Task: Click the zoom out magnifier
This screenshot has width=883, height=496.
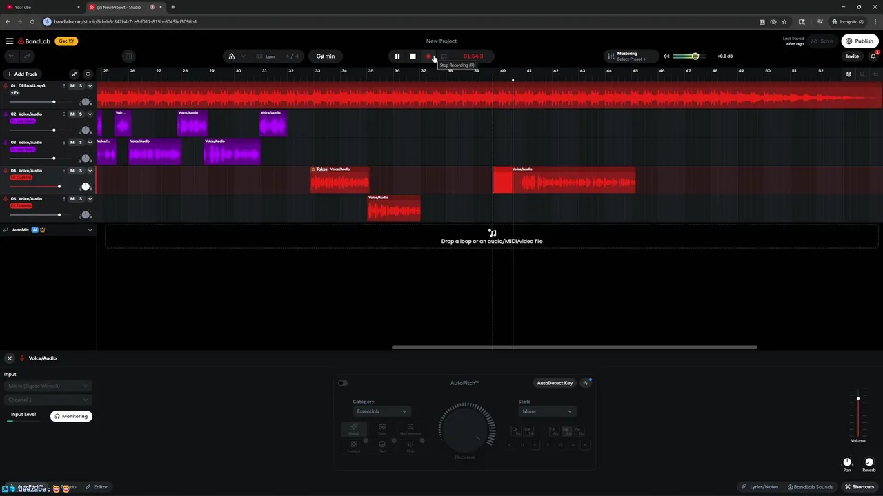Action: click(x=862, y=74)
